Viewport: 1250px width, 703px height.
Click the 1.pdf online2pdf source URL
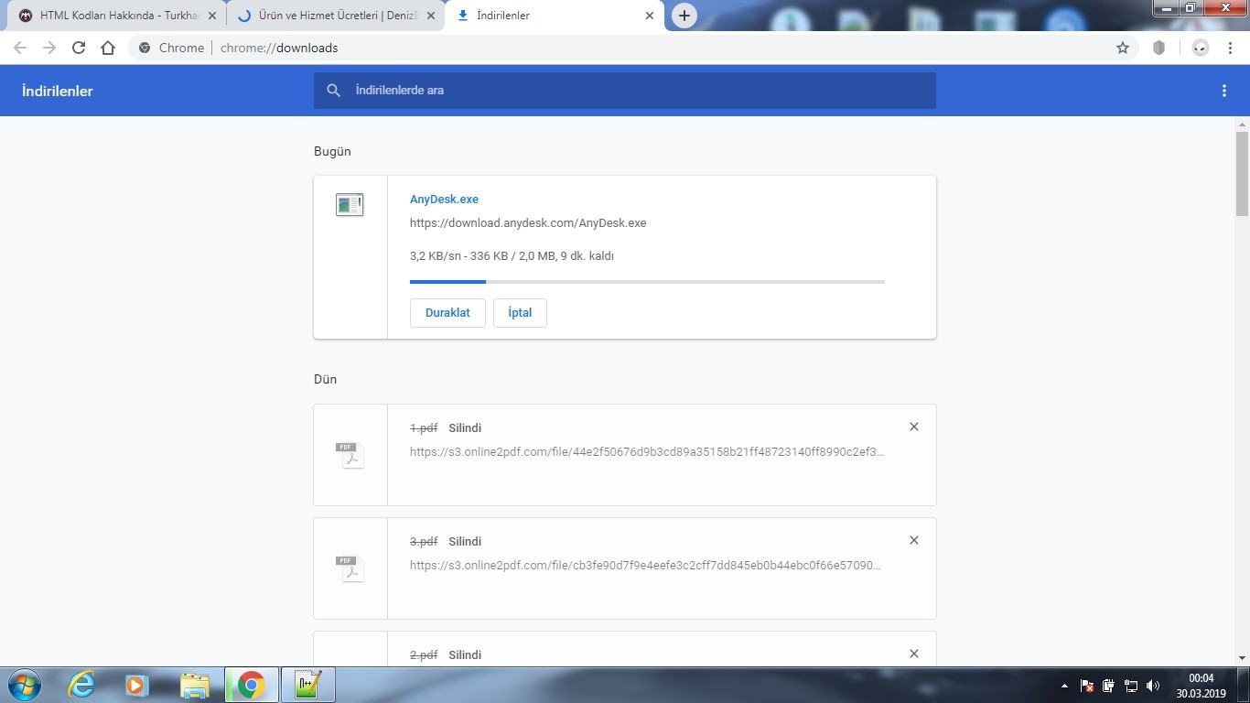pos(647,451)
